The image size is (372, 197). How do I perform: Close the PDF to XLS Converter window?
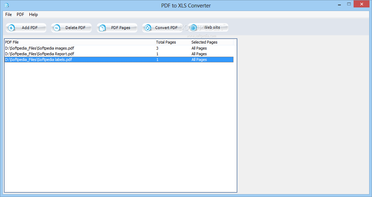(x=362, y=4)
